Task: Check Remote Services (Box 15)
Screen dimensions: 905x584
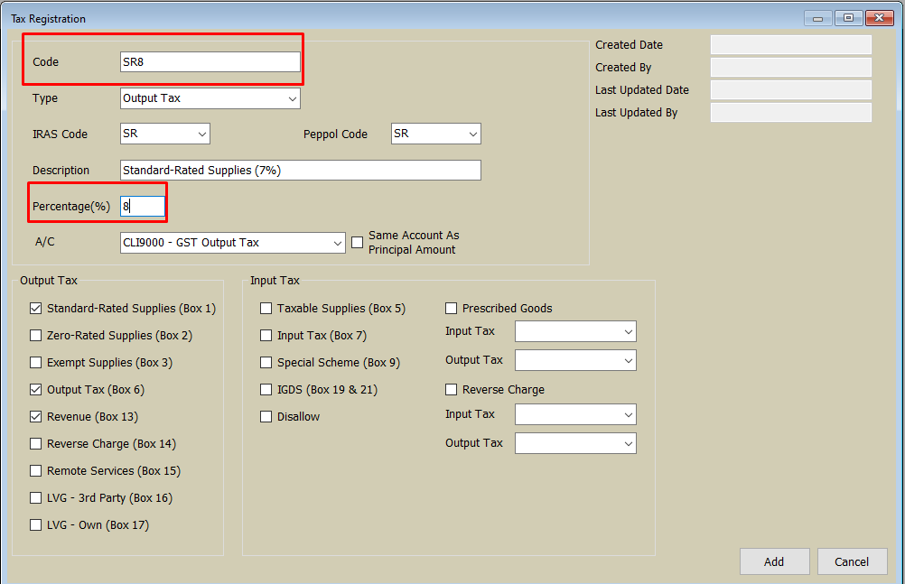Action: coord(36,471)
